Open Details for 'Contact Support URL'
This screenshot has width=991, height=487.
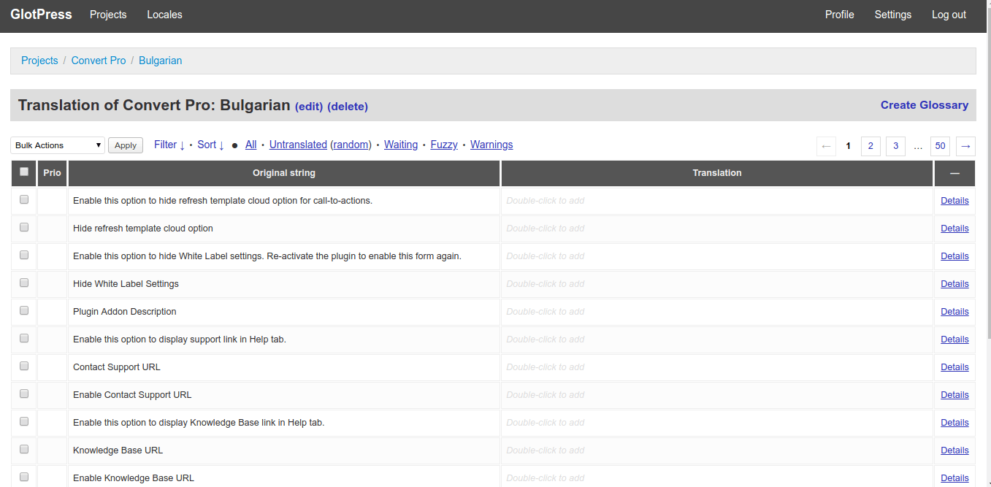[954, 367]
